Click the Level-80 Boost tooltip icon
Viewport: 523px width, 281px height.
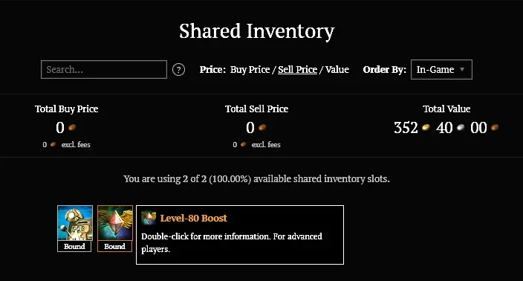point(149,219)
